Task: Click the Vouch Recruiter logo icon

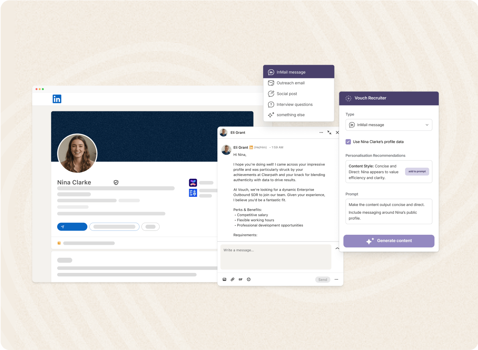Action: pos(349,98)
